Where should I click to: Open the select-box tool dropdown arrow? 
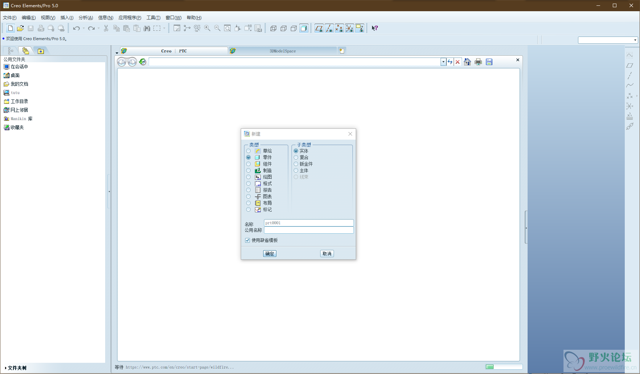coord(164,28)
